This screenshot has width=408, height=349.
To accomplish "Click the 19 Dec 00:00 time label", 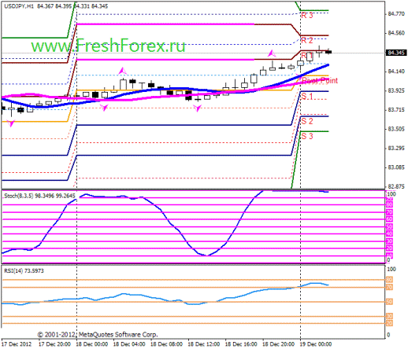I will [x=316, y=344].
